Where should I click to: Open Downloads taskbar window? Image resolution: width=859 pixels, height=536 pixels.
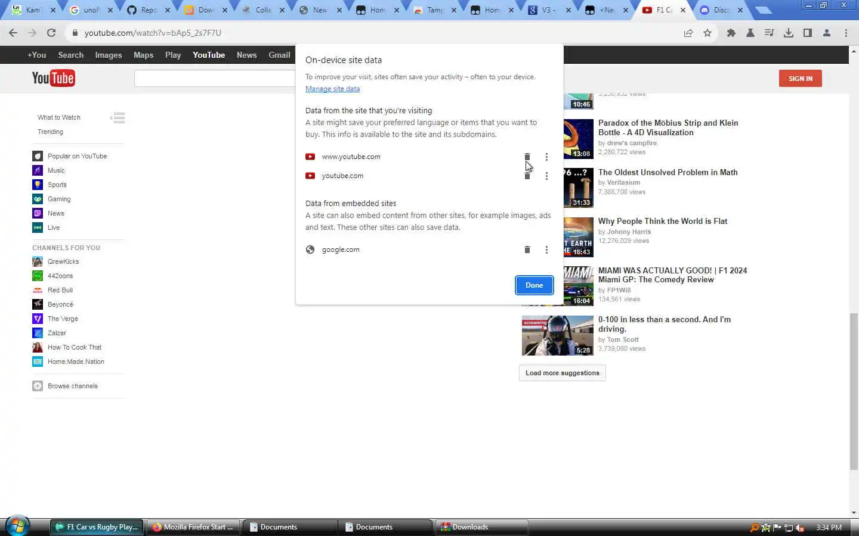pyautogui.click(x=482, y=527)
